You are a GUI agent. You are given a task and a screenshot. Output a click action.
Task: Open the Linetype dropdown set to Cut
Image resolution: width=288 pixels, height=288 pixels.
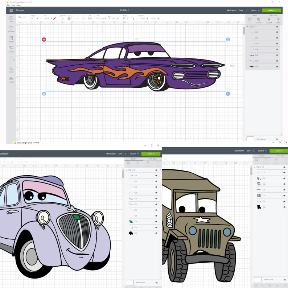34,18
